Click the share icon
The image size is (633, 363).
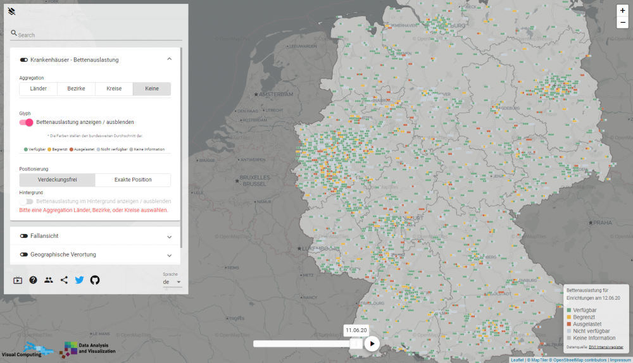[x=64, y=280]
